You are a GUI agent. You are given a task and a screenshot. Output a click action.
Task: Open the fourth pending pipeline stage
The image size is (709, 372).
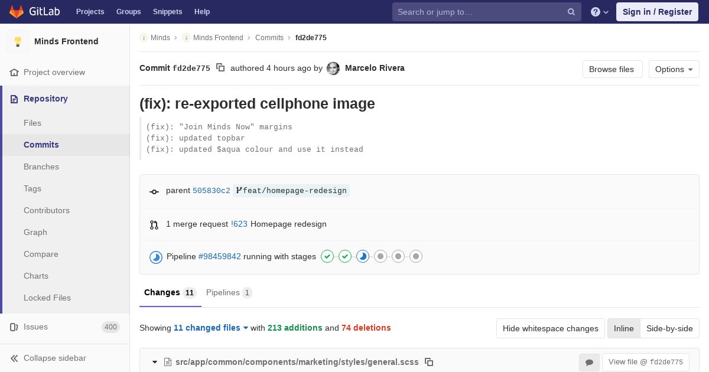coord(380,256)
